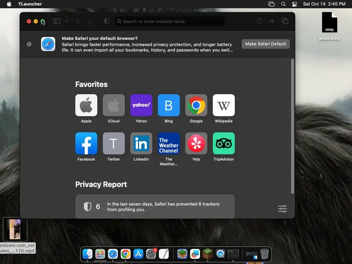Open the LinkedIn favorite

pyautogui.click(x=141, y=143)
